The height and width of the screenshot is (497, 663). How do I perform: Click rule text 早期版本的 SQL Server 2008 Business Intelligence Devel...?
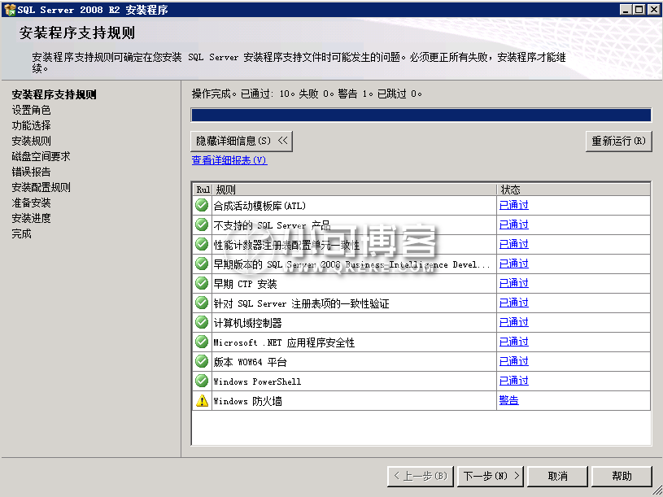click(x=351, y=264)
